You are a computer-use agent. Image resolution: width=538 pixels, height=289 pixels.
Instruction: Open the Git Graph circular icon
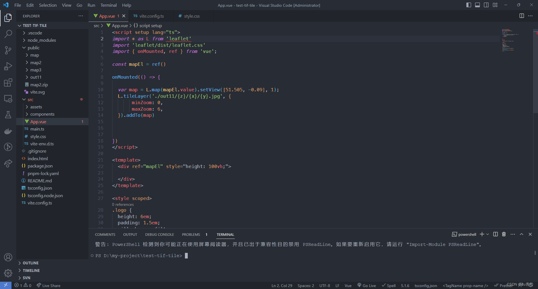(x=8, y=147)
